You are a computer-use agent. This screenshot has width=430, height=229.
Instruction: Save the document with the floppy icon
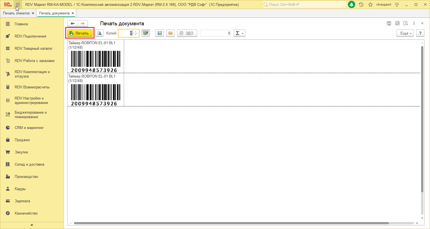click(x=160, y=33)
